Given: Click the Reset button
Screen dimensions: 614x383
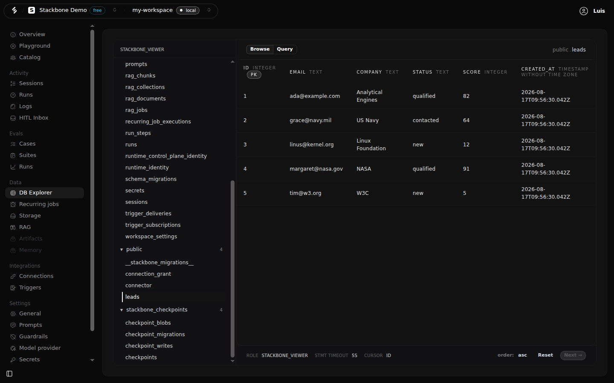Looking at the screenshot, I should click(x=545, y=355).
